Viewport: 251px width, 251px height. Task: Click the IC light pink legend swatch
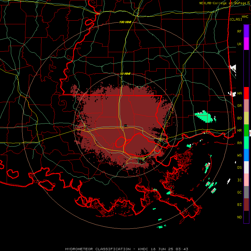(x=246, y=180)
